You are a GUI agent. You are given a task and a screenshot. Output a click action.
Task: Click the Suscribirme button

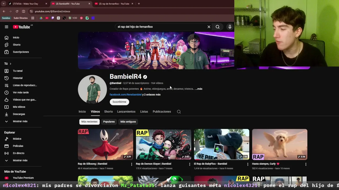(119, 102)
